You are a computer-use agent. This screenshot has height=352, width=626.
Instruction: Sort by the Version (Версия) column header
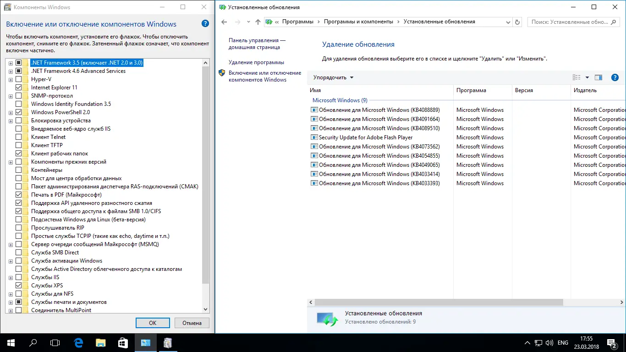[541, 90]
